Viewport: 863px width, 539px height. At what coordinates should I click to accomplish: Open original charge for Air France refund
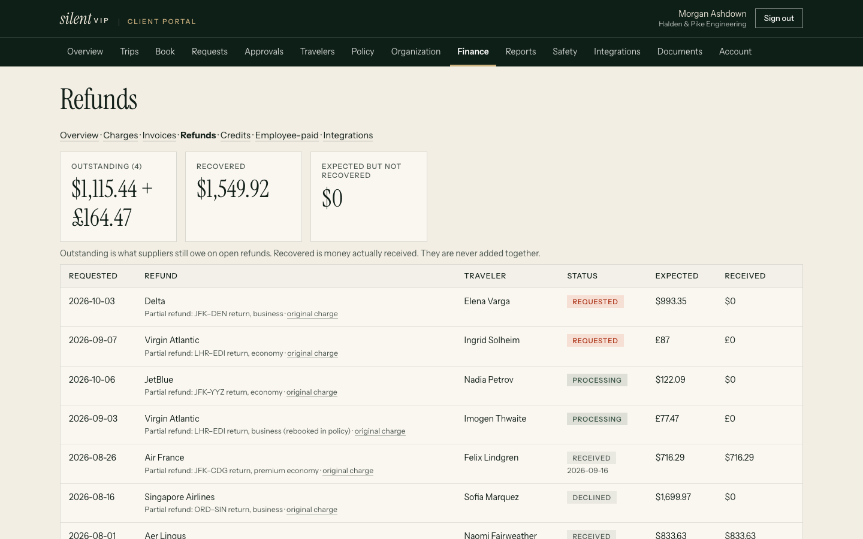point(348,471)
